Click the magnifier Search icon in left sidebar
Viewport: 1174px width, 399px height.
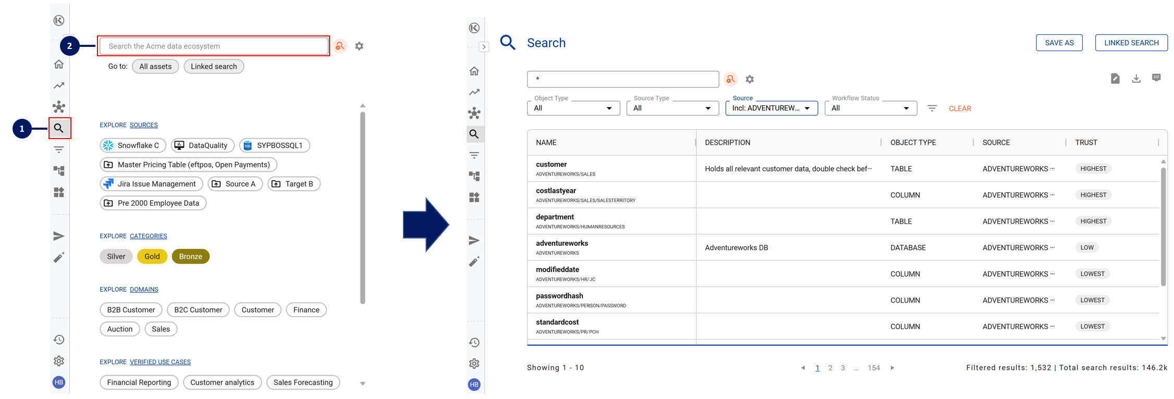coord(59,128)
